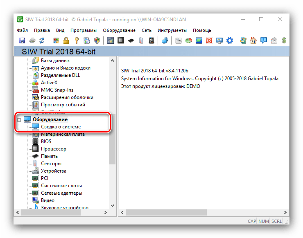303x238 pixels.
Task: Open the Вид menu
Action: (60, 30)
